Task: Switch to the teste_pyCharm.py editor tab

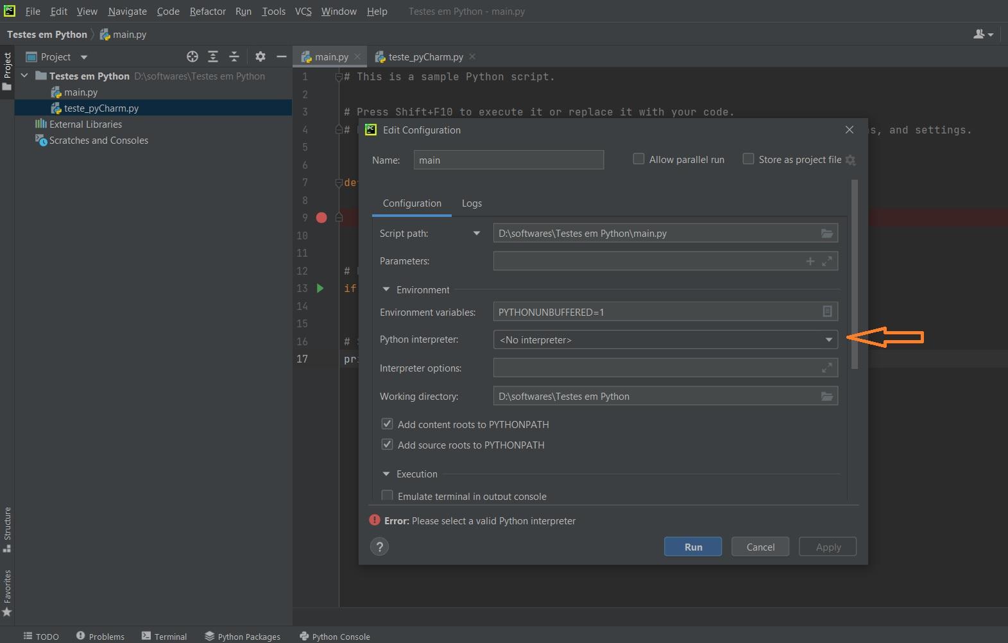Action: 425,56
